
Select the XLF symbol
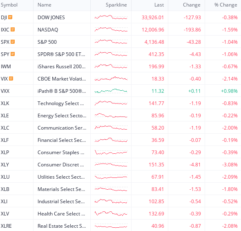5,140
